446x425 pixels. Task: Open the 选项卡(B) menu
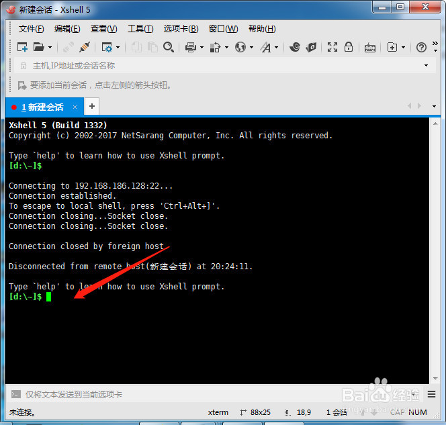pyautogui.click(x=181, y=29)
